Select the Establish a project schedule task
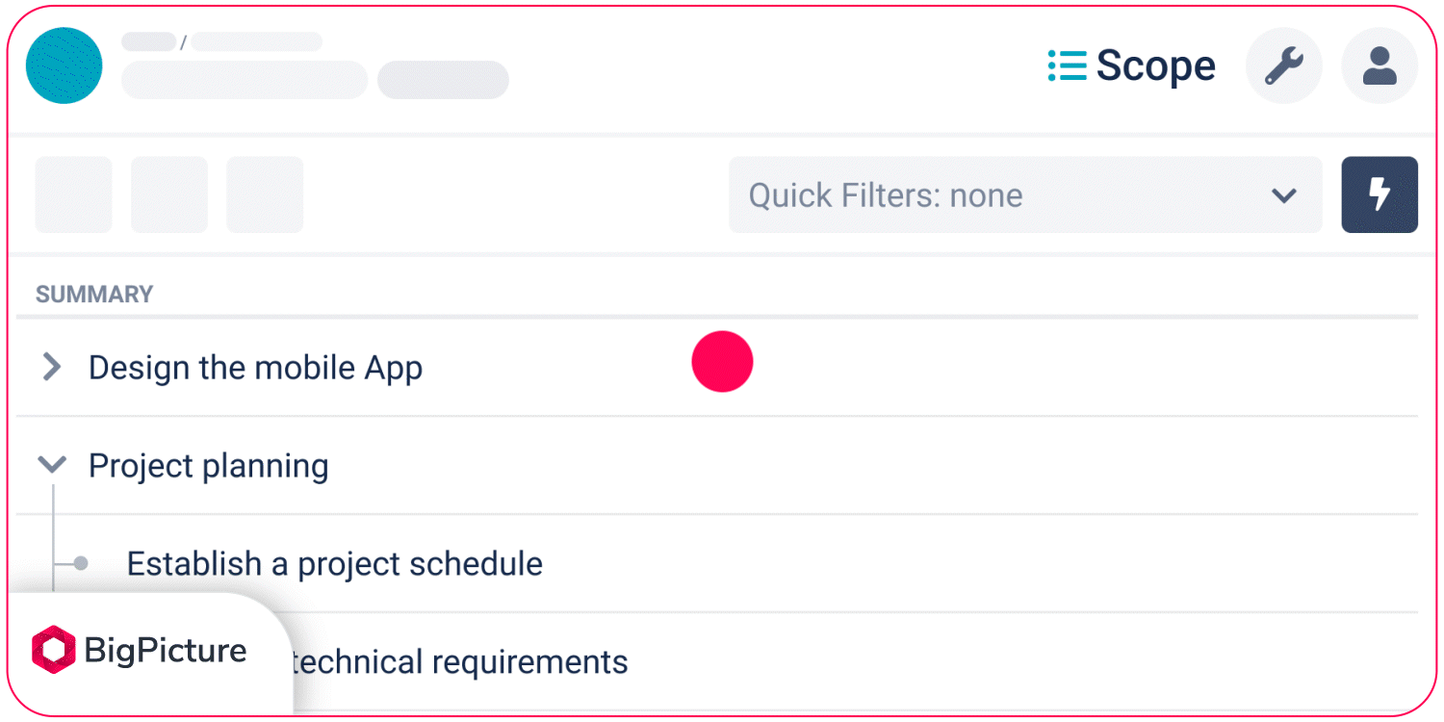 pos(334,564)
